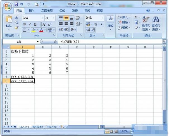Toggle middle vertical alignment
The height and width of the screenshot is (136, 169).
click(x=66, y=18)
